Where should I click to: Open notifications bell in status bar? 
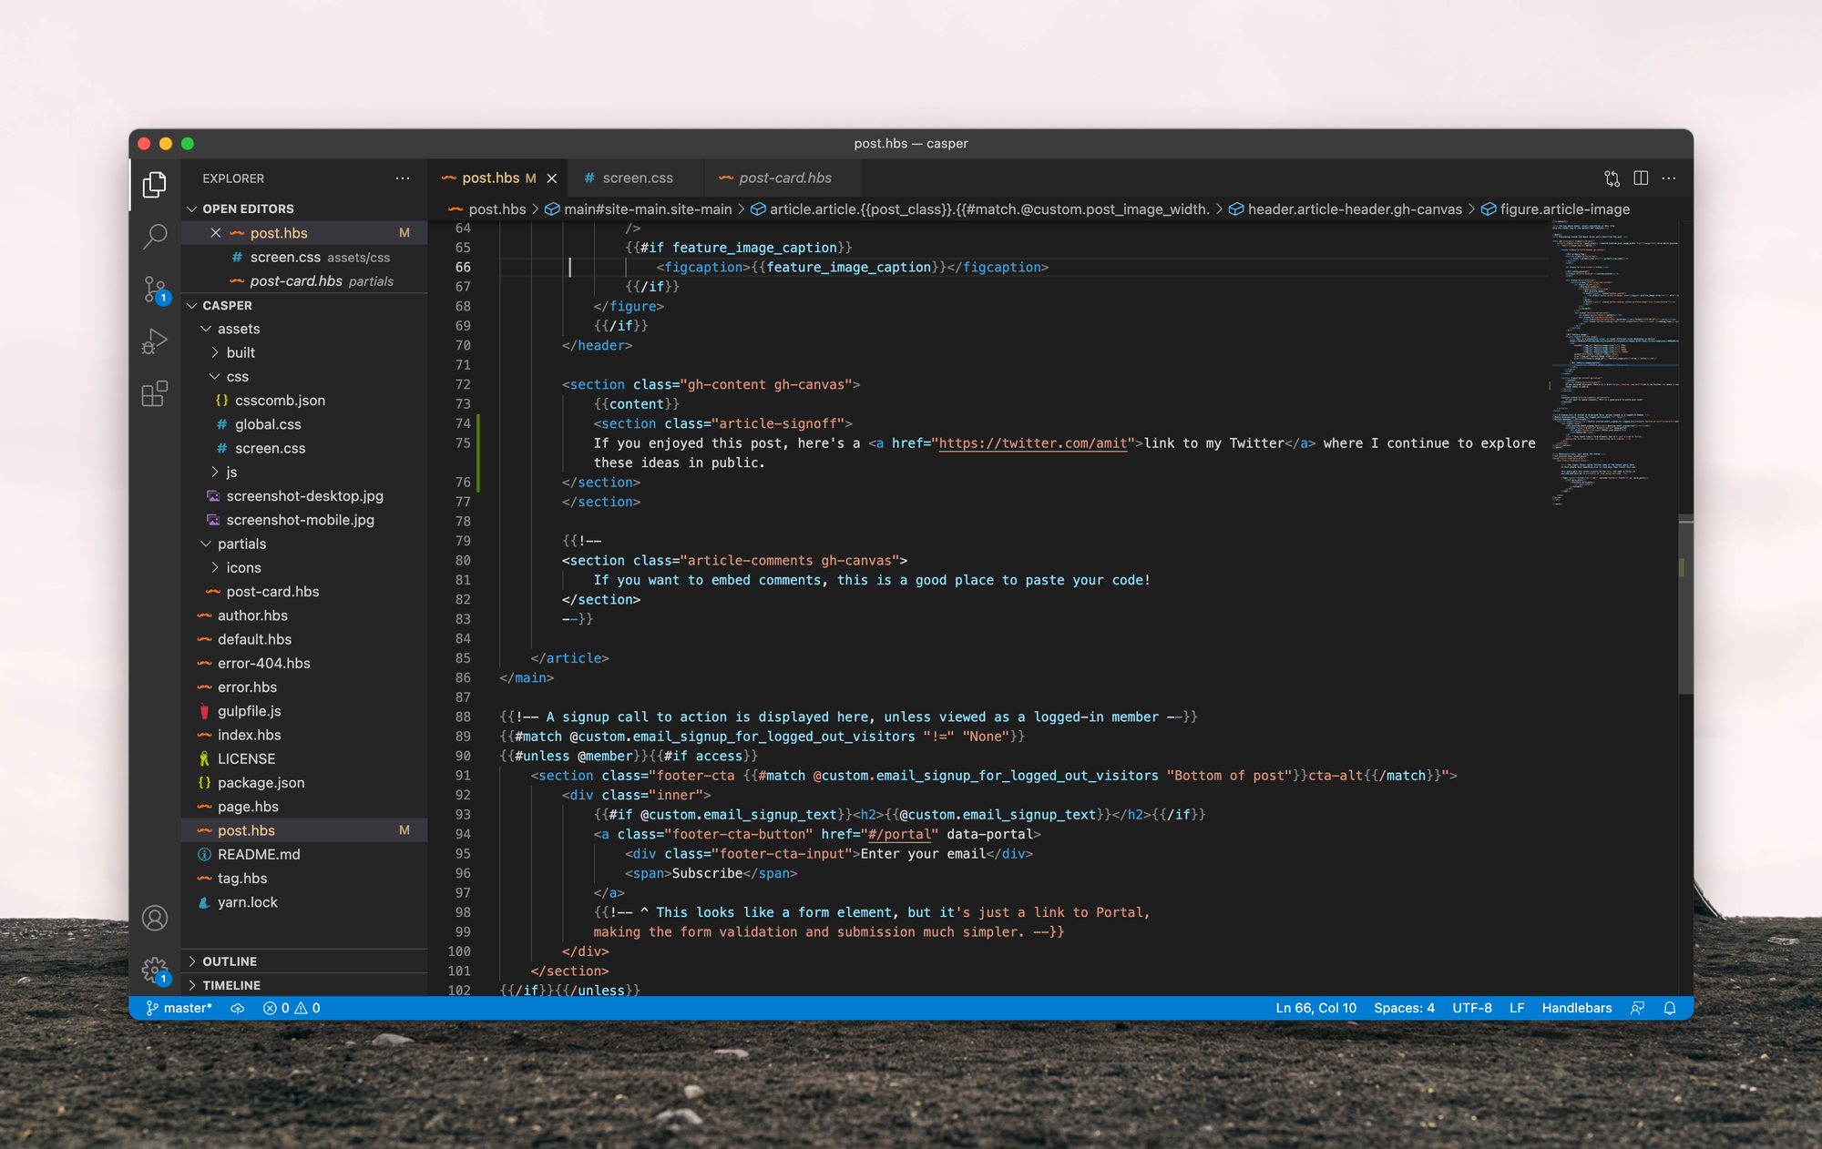[1670, 1008]
